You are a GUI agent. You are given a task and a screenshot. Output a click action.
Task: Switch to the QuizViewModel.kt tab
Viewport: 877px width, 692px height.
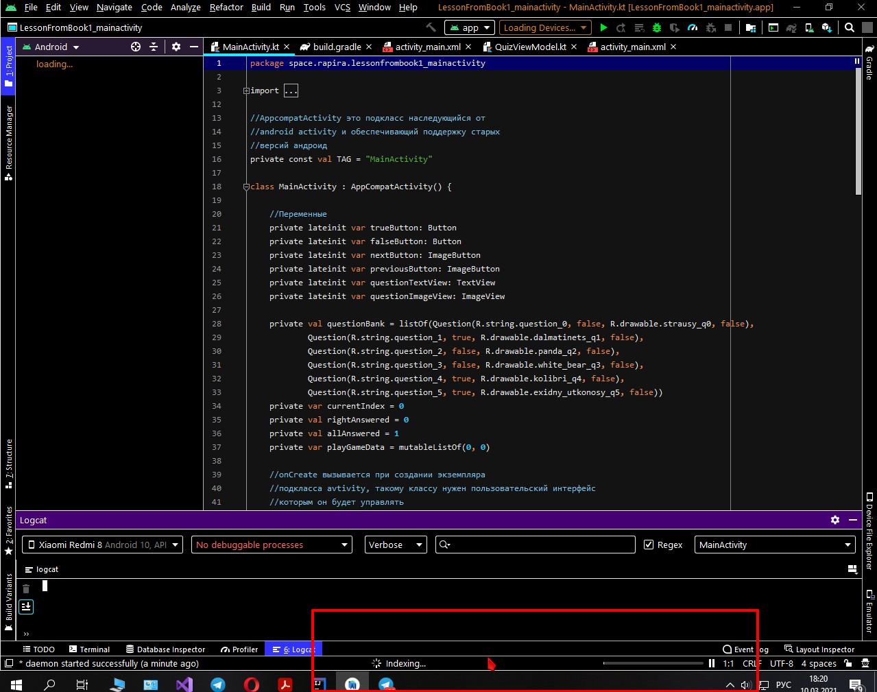coord(530,47)
